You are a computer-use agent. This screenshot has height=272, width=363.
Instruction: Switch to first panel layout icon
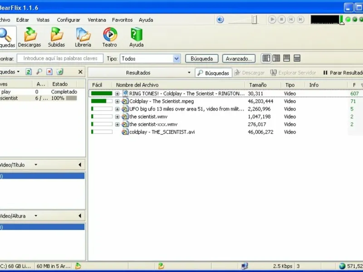click(266, 58)
